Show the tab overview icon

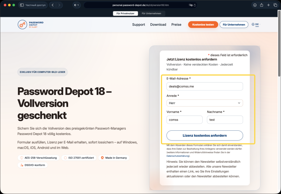275,5
